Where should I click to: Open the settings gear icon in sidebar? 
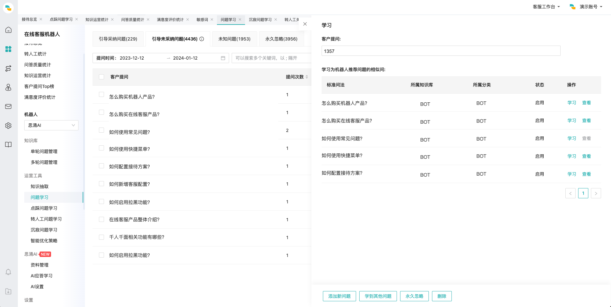click(x=9, y=126)
